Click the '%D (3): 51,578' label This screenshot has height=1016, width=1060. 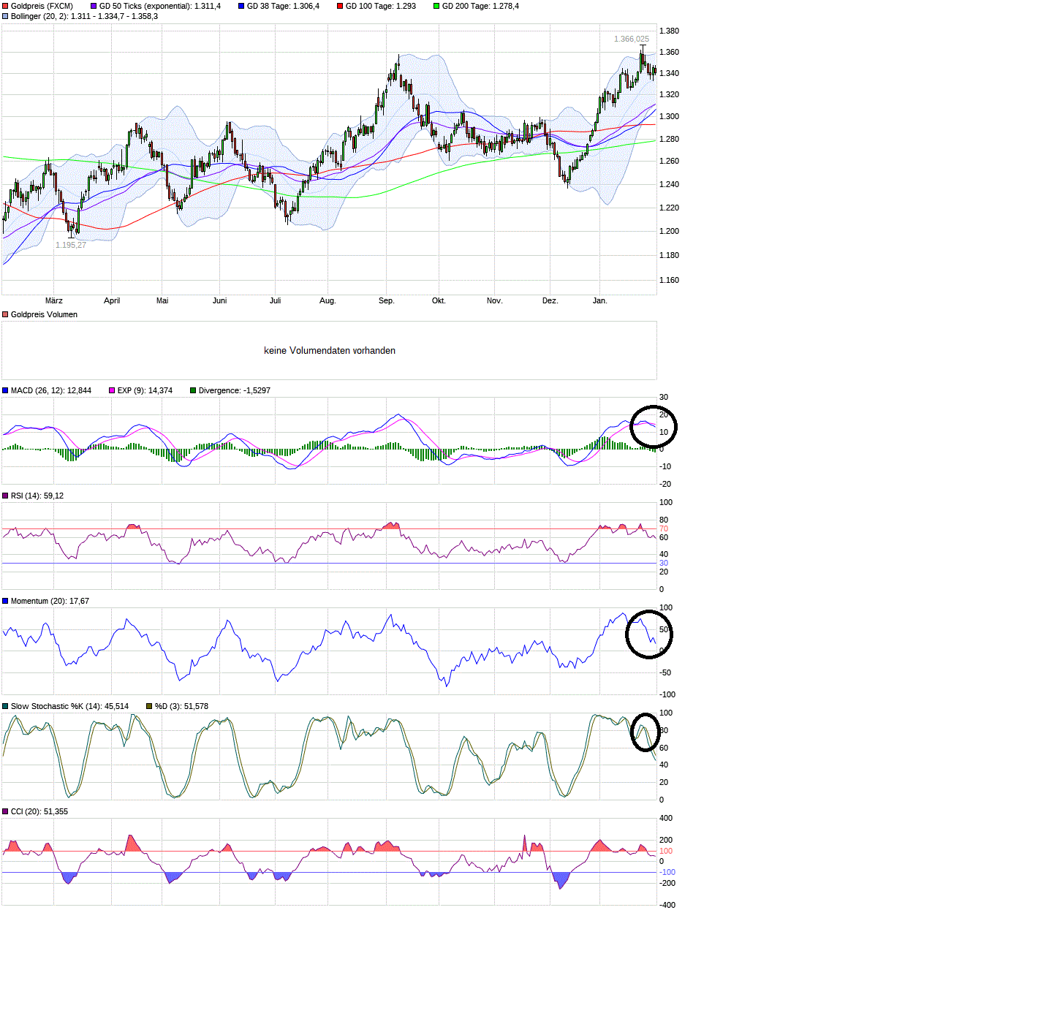[181, 706]
